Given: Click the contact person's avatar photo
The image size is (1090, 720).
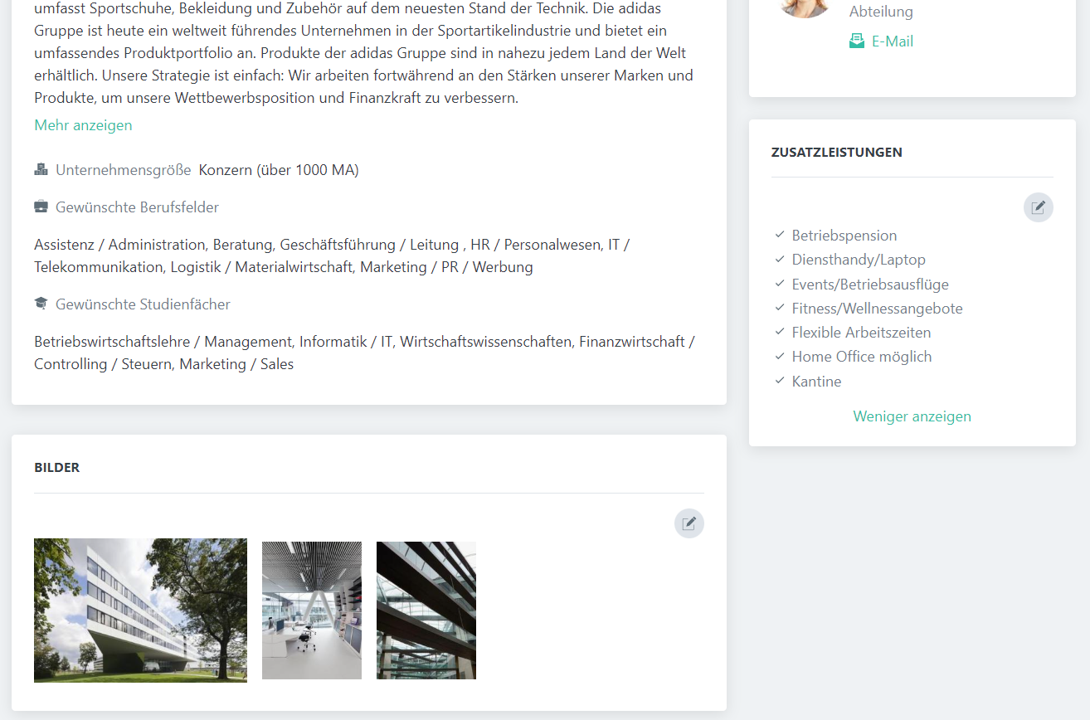Looking at the screenshot, I should [x=804, y=7].
